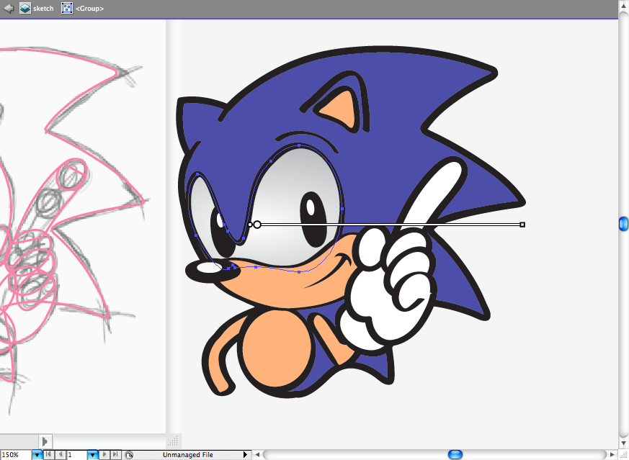
Task: Click the small circle handle left of the gradient origin
Action: [x=250, y=225]
